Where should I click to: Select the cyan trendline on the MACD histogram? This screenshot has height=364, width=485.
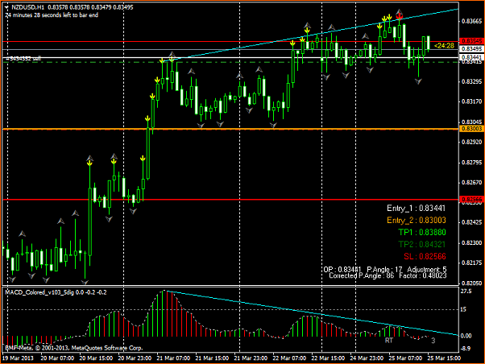click(312, 312)
